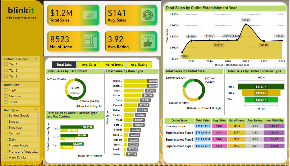Expand the Item Type slicer chevron

[36, 110]
